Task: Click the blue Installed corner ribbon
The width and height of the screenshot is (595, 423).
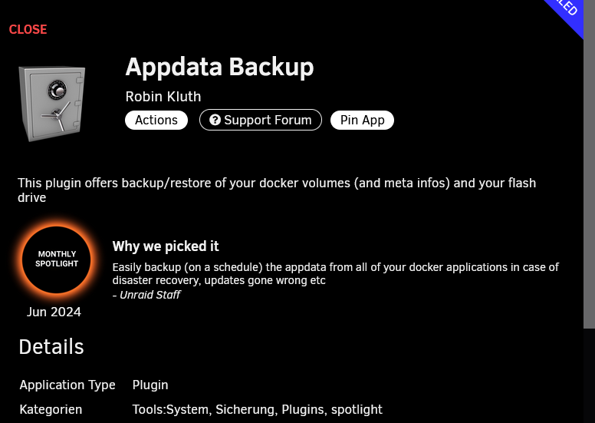Action: coord(565,15)
